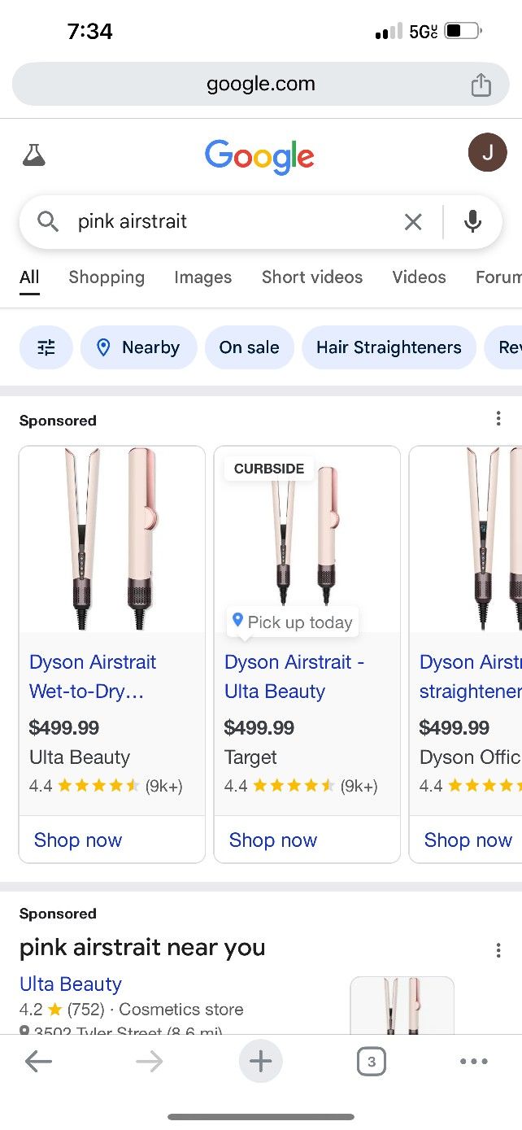522x1130 pixels.
Task: Expand sponsored products three-dot options
Action: point(498,418)
